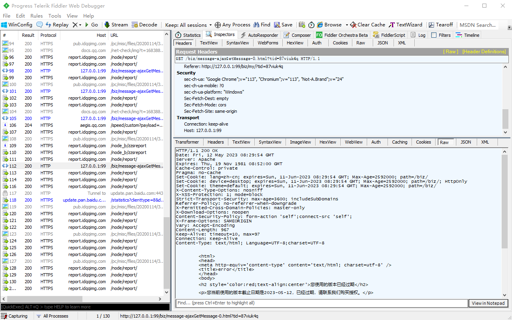
Task: Click the Go resume button
Action: click(x=91, y=25)
